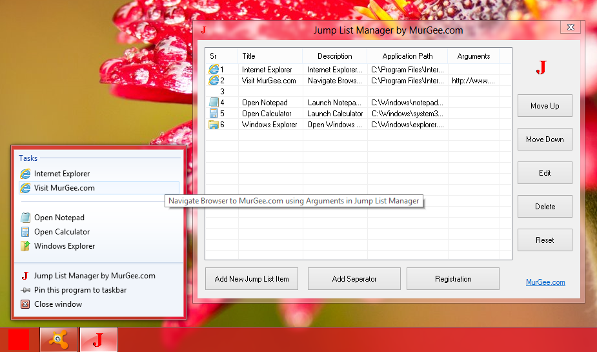Select the Windows Explorer title cell
Screen dimensions: 597x352
click(x=270, y=125)
